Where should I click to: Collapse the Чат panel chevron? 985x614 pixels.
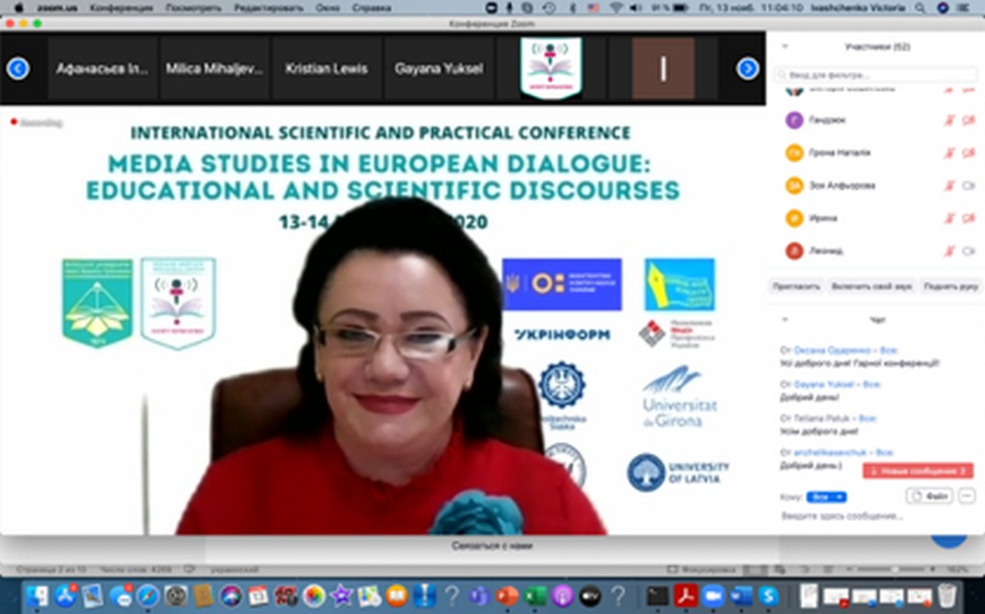point(785,319)
